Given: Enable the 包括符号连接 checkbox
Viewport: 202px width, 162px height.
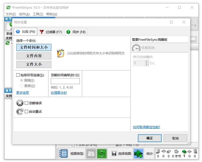Looking at the screenshot, I should click(x=18, y=75).
